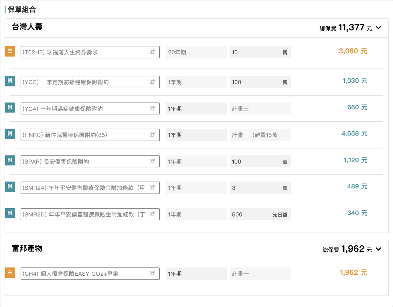Click the 主 badge beside CH4 row
Viewport: 393px width, 307px height.
(x=10, y=273)
